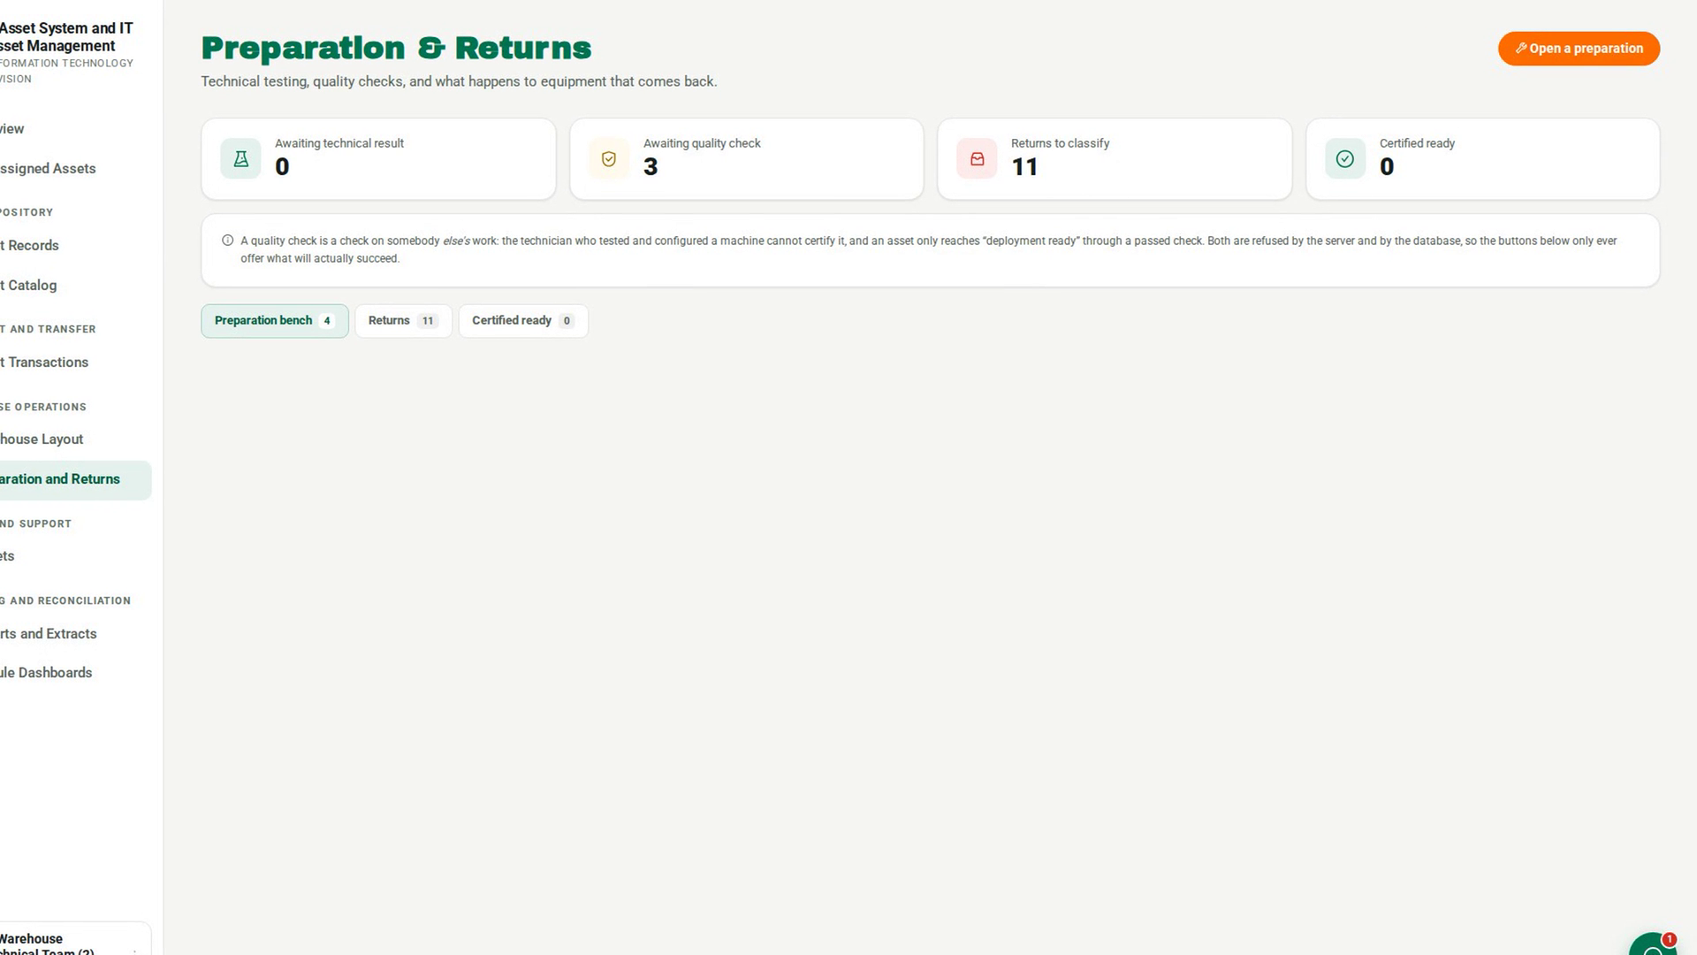
Task: Click the info icon in the quality check notice
Action: tap(227, 241)
